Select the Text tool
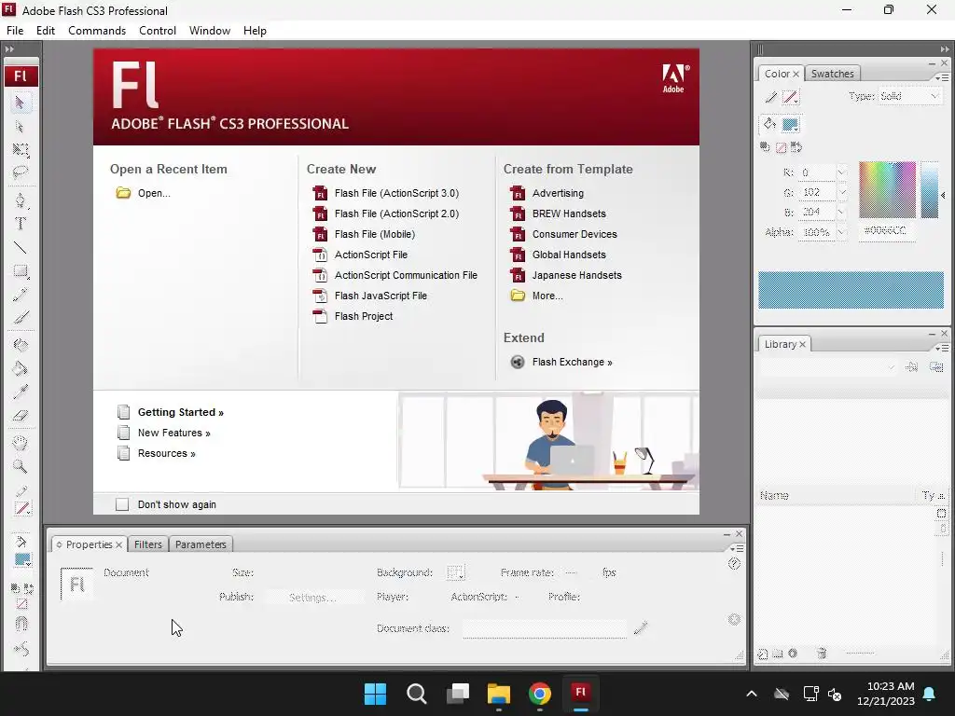The image size is (955, 716). coord(21,224)
